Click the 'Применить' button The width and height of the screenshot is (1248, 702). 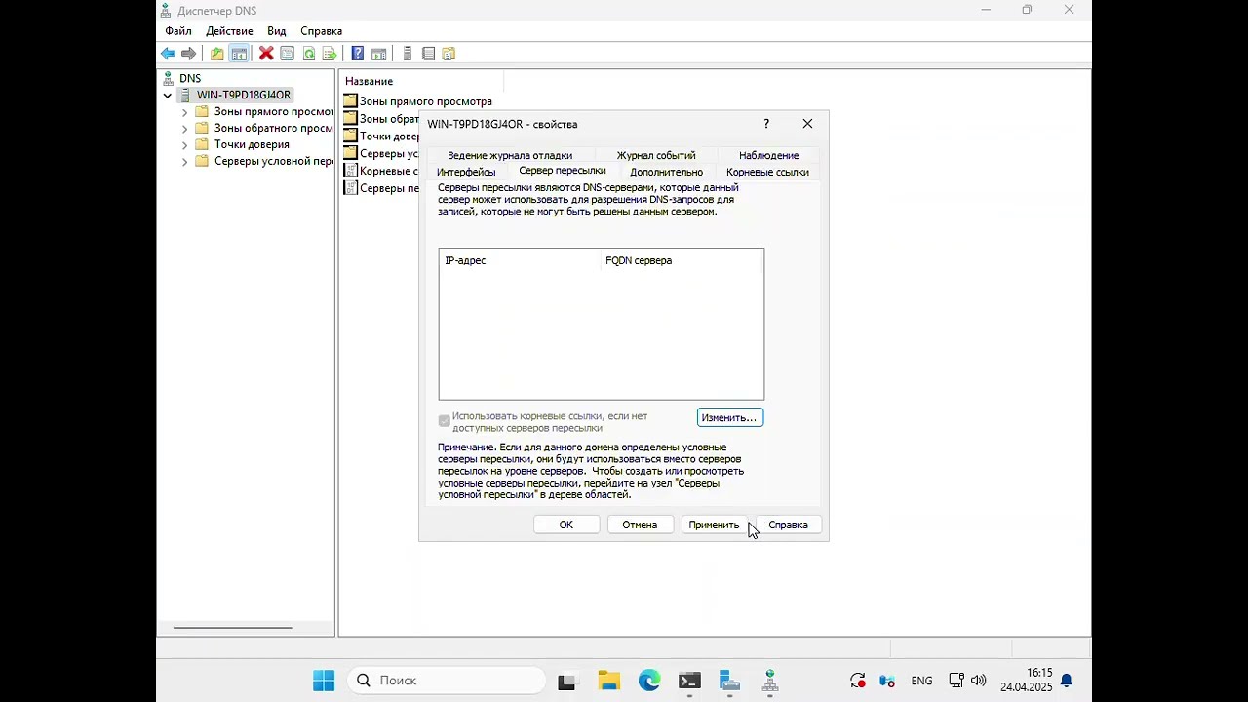[x=714, y=525]
